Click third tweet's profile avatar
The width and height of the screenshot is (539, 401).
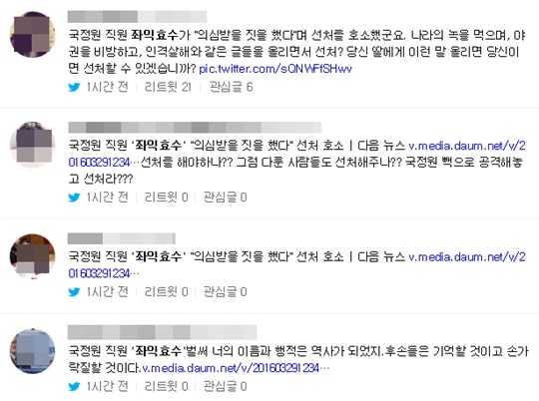point(32,256)
